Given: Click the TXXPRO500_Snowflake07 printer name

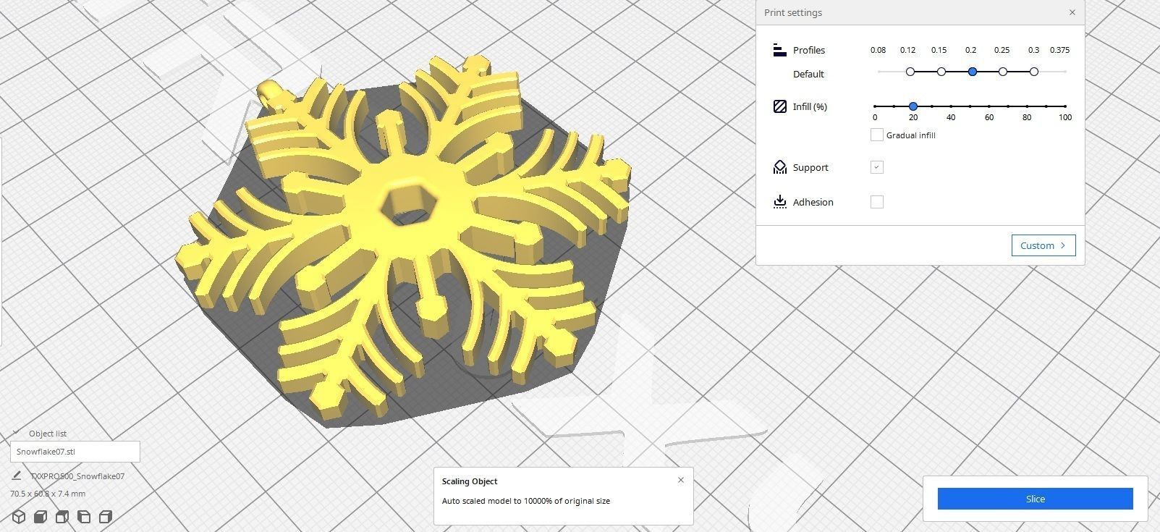Looking at the screenshot, I should click(x=77, y=476).
